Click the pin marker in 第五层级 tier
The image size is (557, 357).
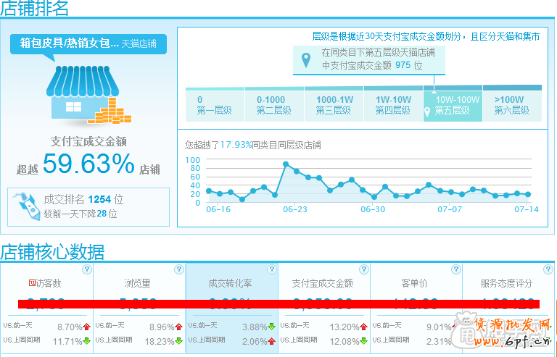[x=428, y=112]
